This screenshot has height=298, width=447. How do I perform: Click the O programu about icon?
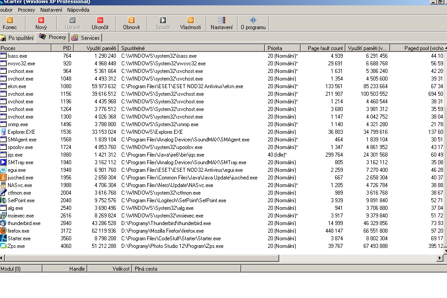tap(253, 20)
